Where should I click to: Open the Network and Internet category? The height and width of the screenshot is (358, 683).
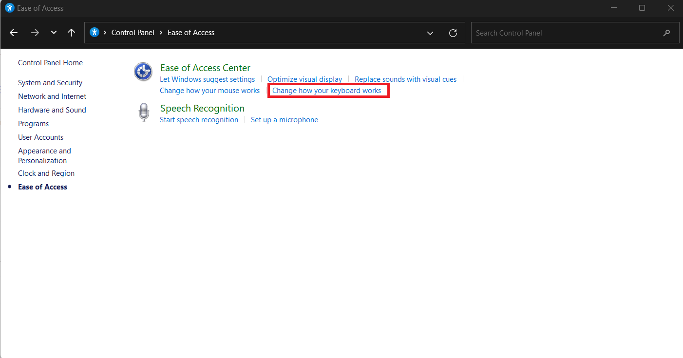click(52, 96)
